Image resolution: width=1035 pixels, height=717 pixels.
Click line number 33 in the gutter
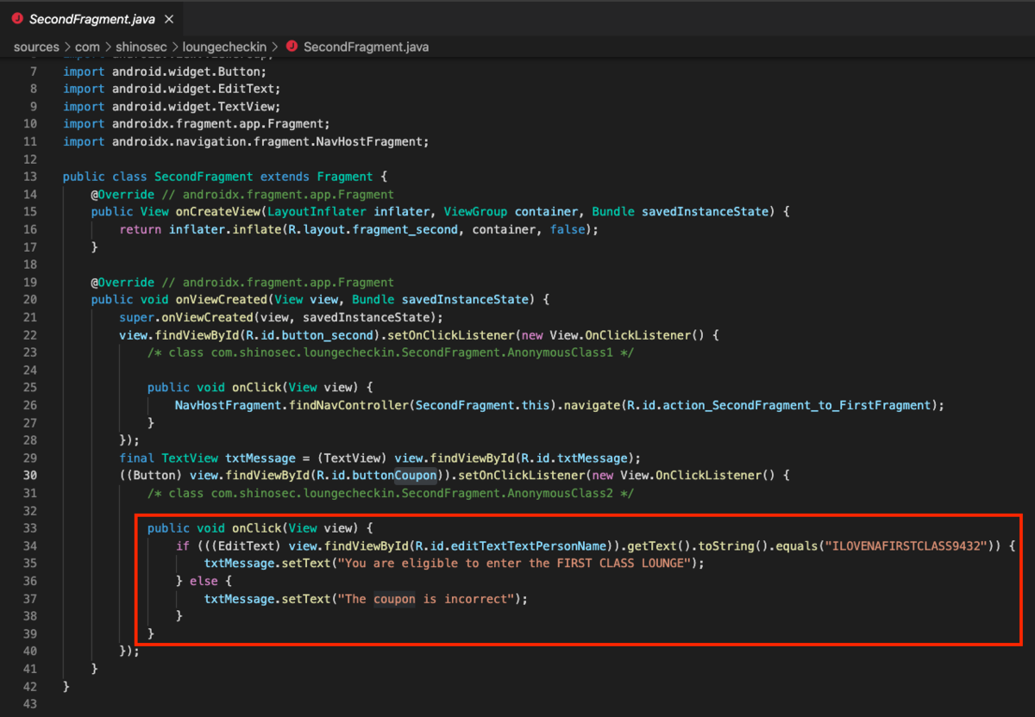[x=30, y=527]
